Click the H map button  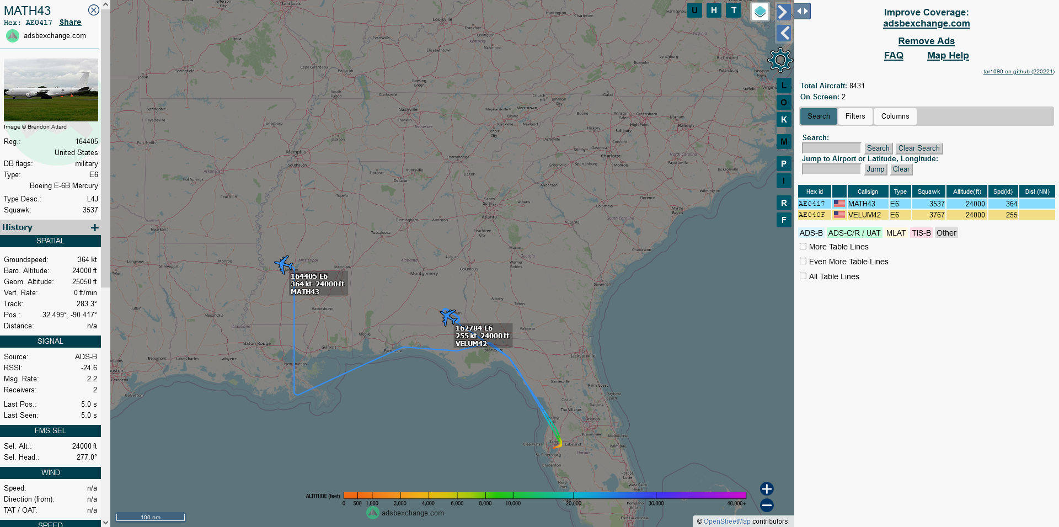pos(714,10)
